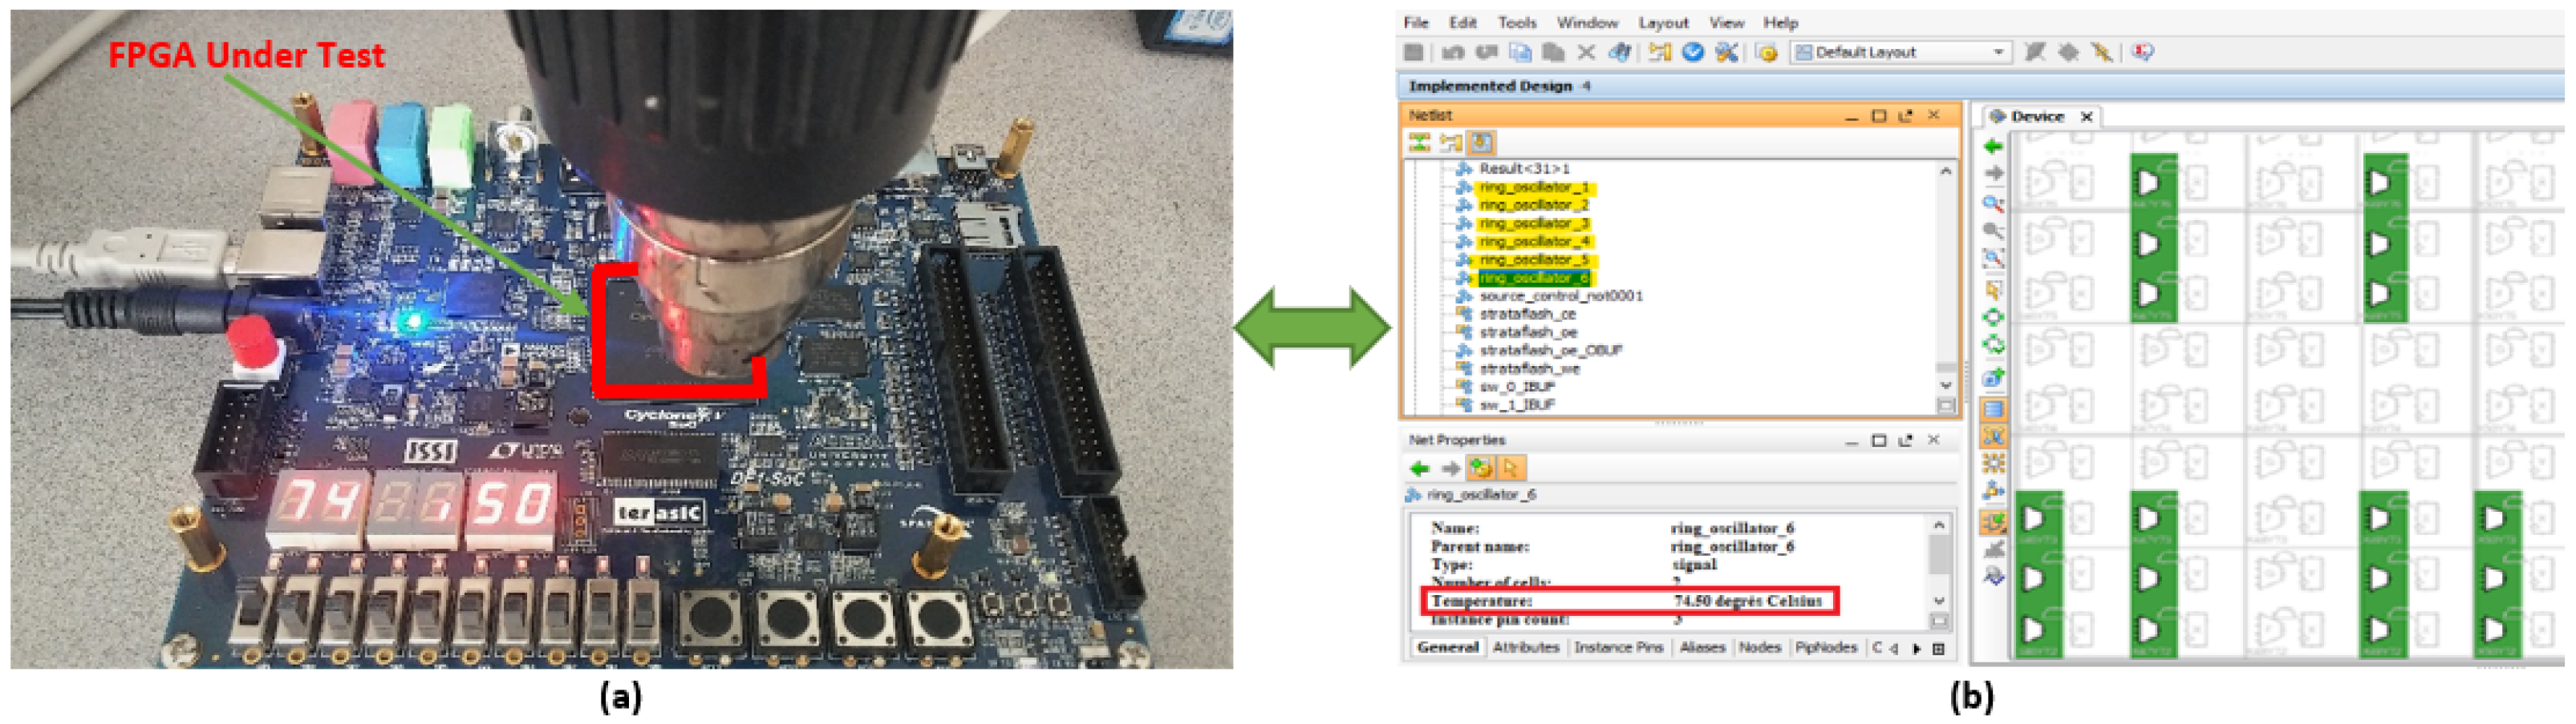Open the Tools menu
This screenshot has width=2576, height=724.
(1516, 23)
